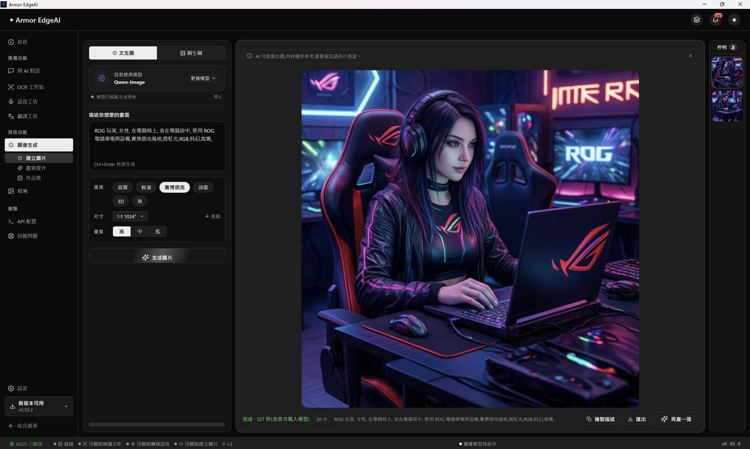Select 油畫 oil painting style
The image size is (750, 449).
(203, 188)
